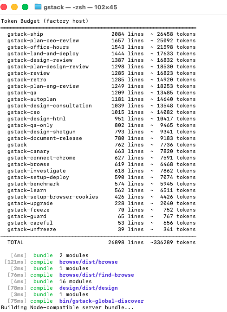Click the folder icon in title bar

click(38, 7)
